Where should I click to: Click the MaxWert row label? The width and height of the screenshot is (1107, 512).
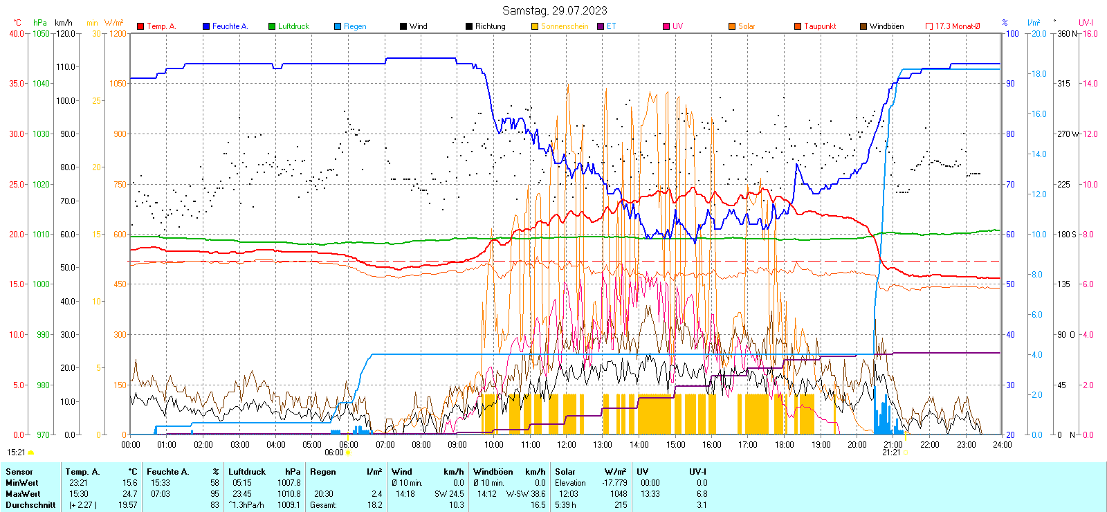[x=23, y=494]
